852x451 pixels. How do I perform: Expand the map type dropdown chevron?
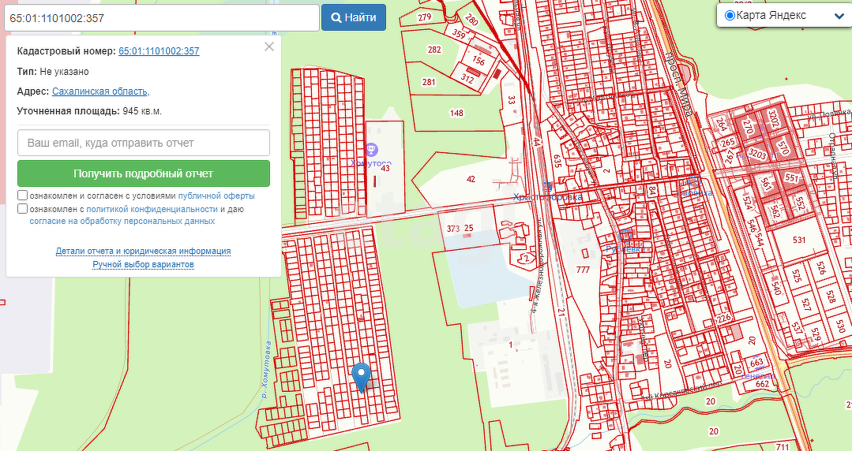pos(838,16)
